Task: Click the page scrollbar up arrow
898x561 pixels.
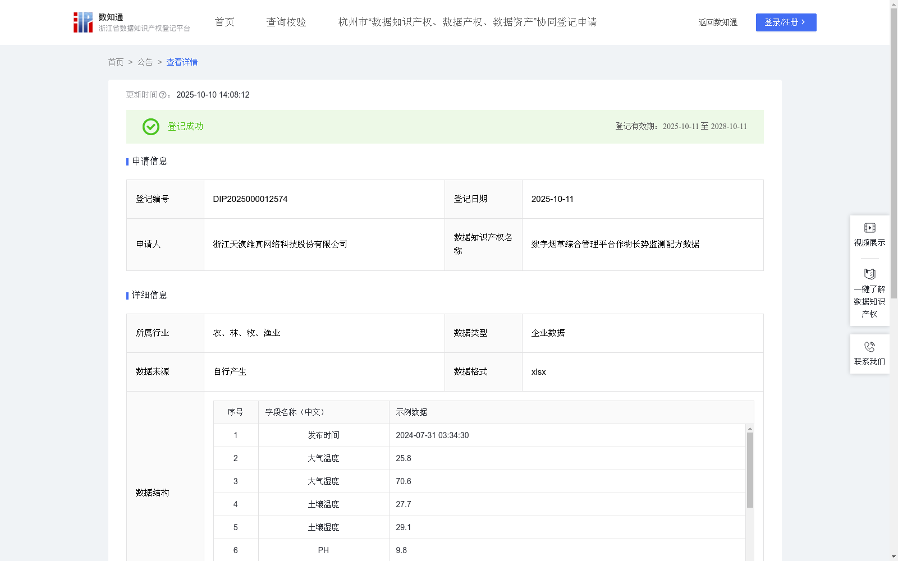Action: 894,4
